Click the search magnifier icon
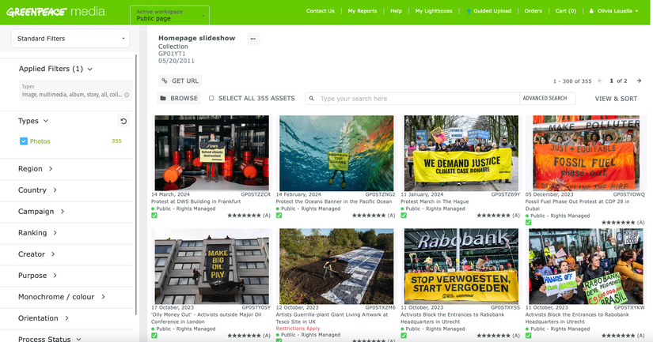This screenshot has width=653, height=342. [x=312, y=99]
